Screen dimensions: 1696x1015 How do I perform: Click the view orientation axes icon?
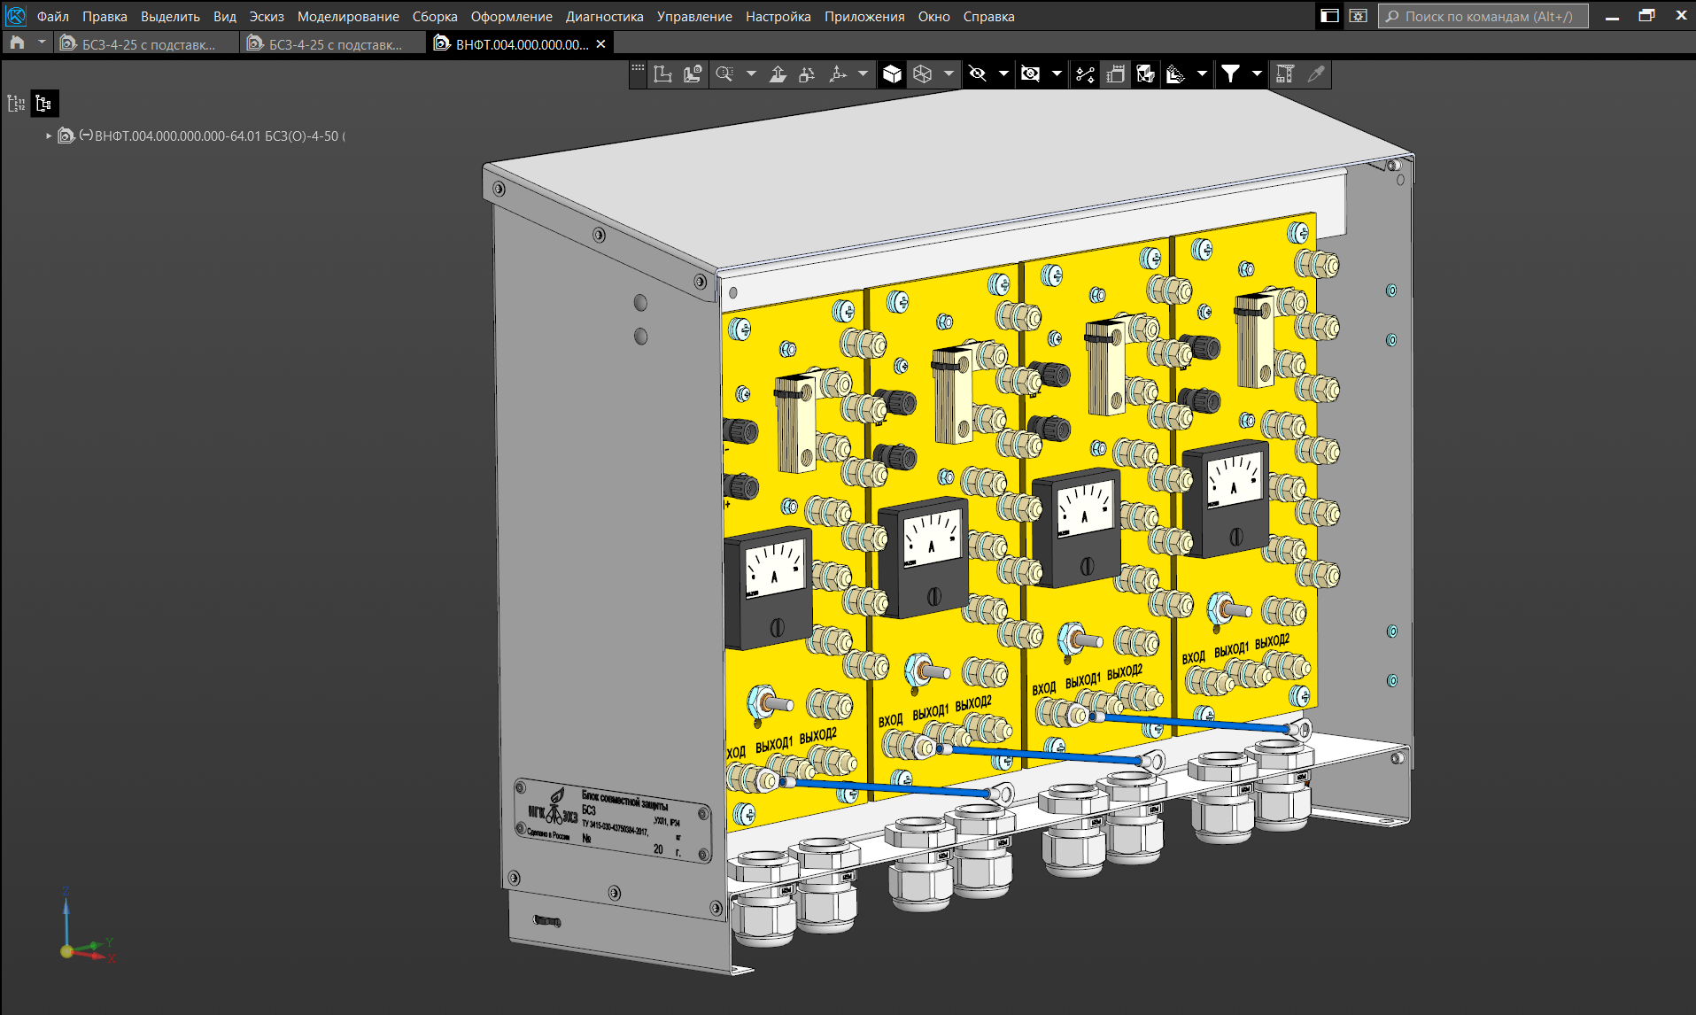[x=838, y=74]
